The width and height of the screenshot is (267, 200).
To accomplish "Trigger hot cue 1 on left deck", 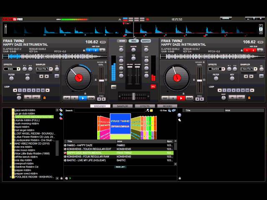I will [x=89, y=50].
